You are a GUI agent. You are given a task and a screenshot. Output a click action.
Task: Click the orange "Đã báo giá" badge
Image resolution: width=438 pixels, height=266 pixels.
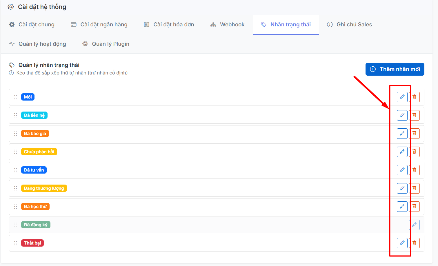(35, 134)
